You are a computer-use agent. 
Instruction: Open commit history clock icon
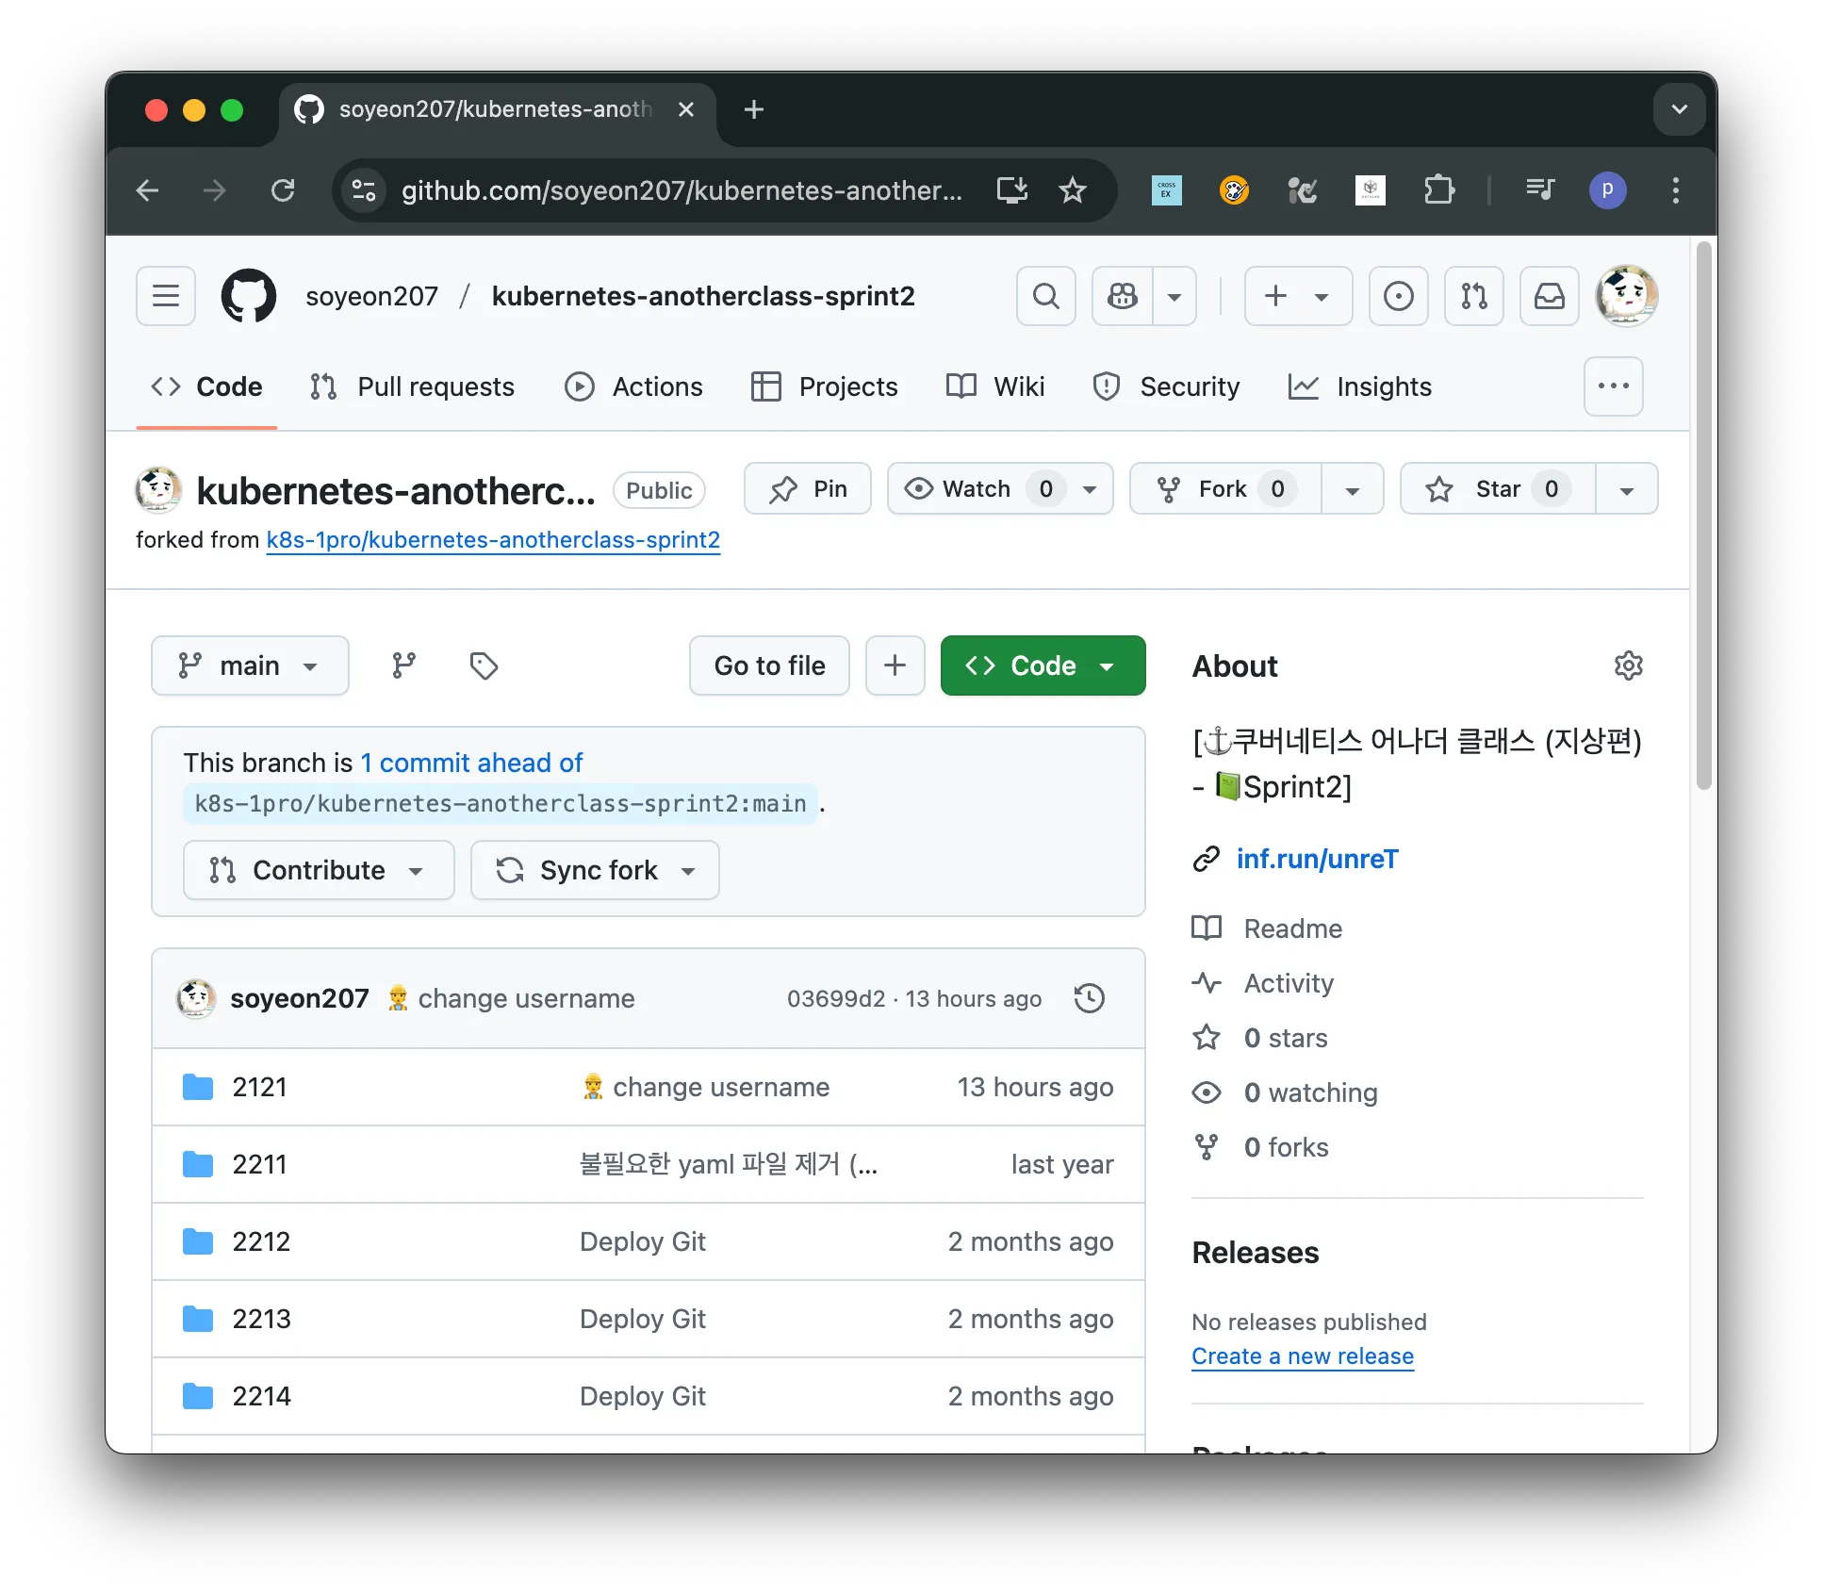click(1089, 998)
